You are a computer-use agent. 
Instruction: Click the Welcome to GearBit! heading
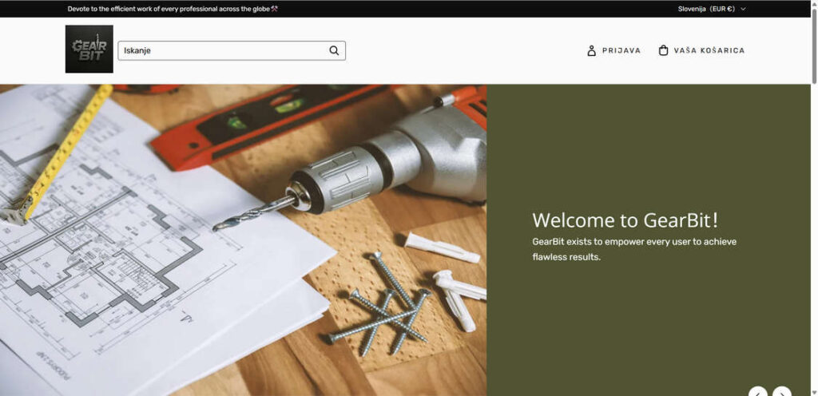(625, 220)
